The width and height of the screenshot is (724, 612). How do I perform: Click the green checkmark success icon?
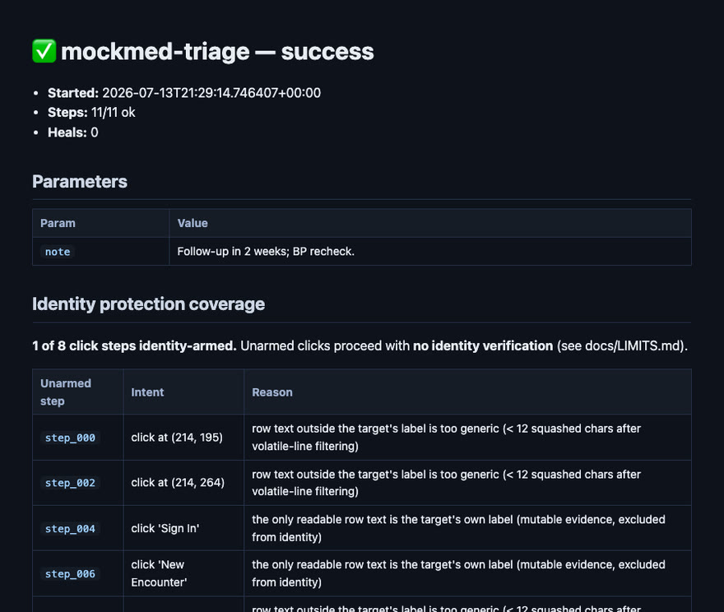[44, 51]
